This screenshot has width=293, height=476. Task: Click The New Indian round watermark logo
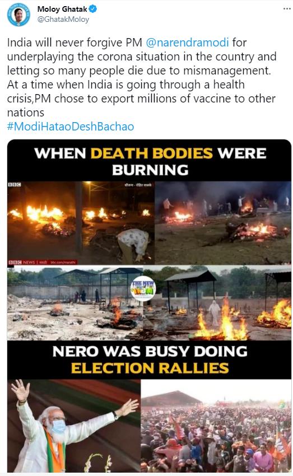143,289
